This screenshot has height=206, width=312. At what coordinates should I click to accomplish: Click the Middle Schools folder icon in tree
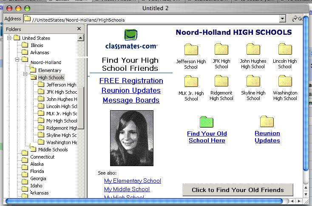point(33,149)
